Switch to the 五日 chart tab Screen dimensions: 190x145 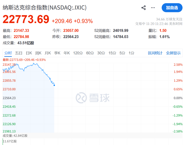[x=19, y=53]
